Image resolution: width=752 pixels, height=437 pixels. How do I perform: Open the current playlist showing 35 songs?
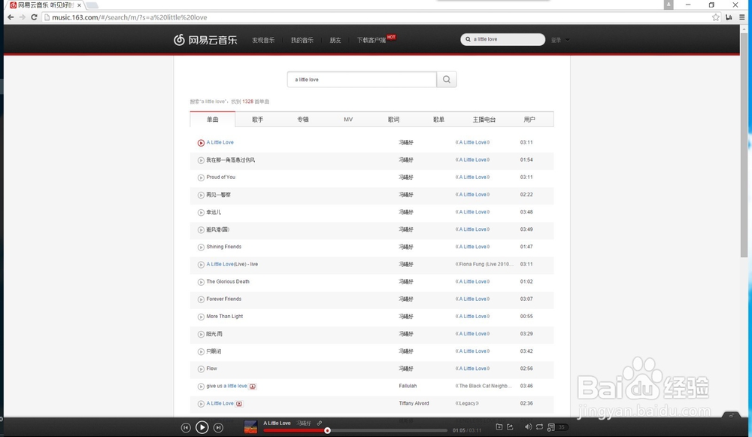[x=554, y=426]
